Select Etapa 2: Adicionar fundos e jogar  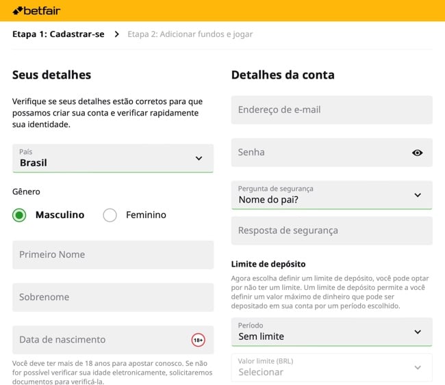(x=190, y=34)
